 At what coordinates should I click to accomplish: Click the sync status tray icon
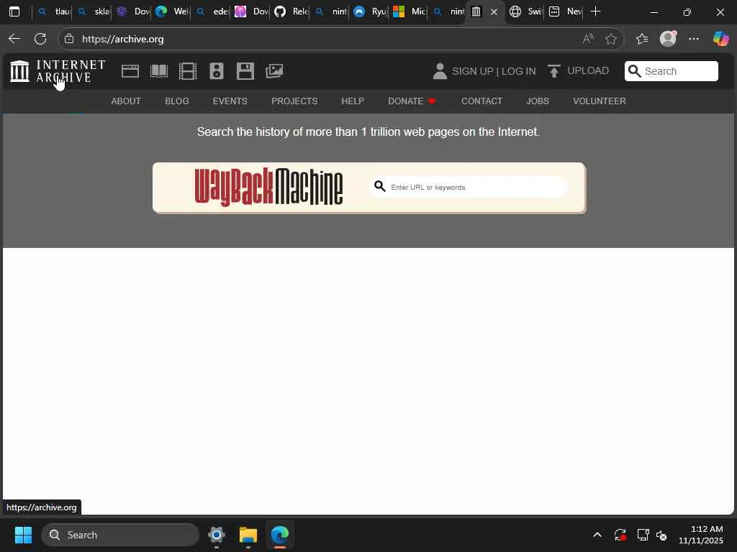(x=620, y=535)
